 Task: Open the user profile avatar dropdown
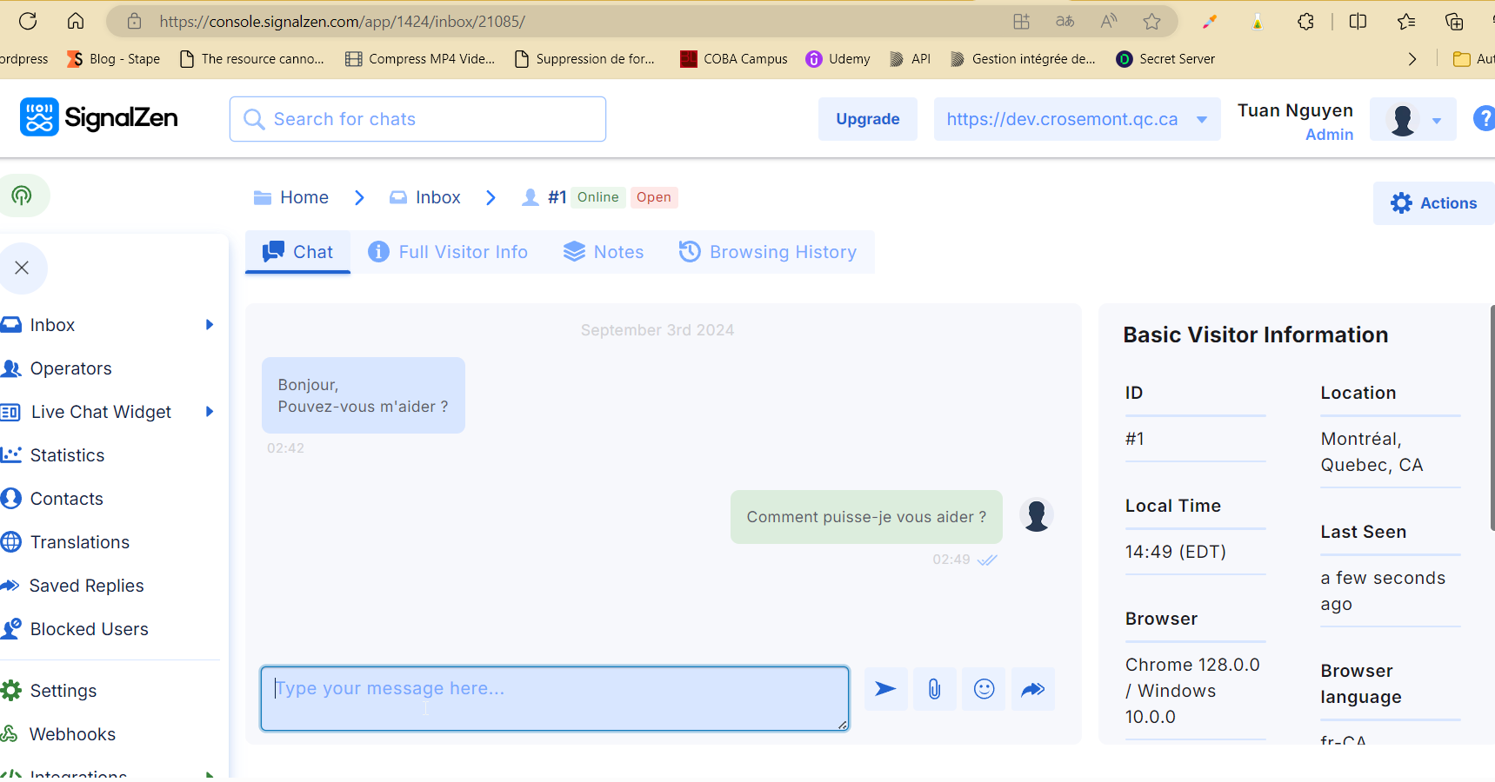[1412, 120]
